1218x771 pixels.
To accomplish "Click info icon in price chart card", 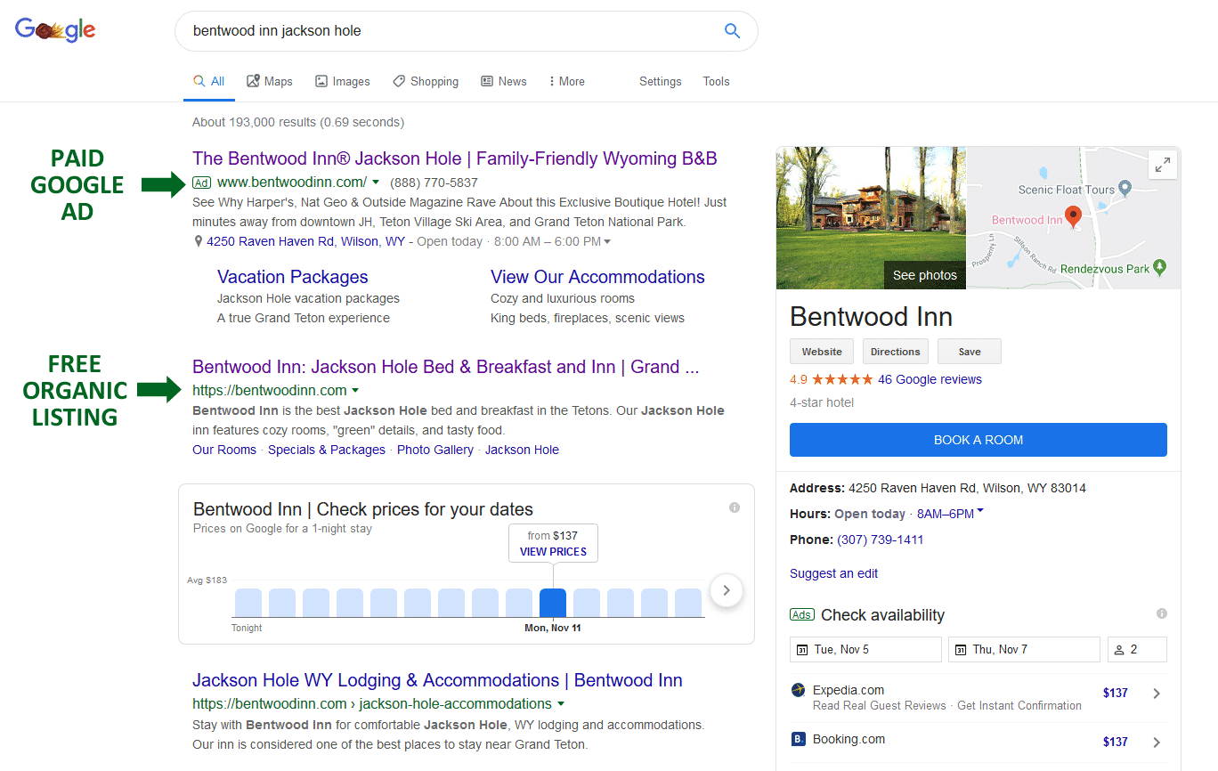I will coord(735,507).
